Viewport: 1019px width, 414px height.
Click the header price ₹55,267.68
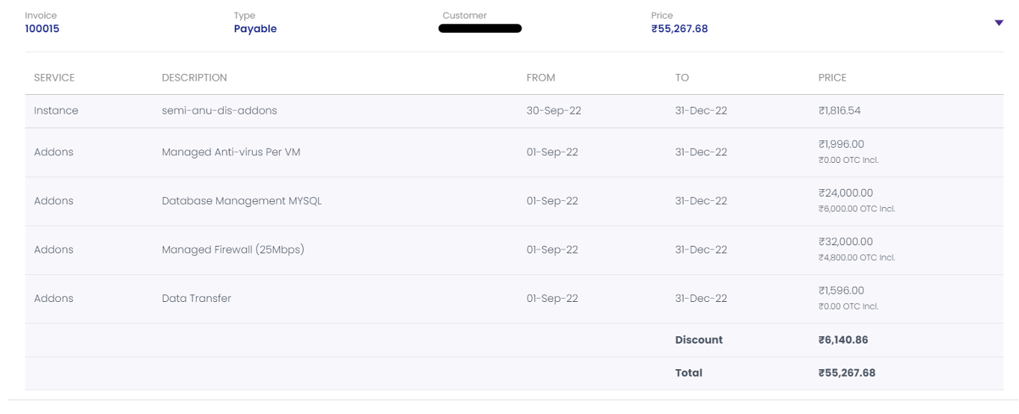click(x=679, y=29)
